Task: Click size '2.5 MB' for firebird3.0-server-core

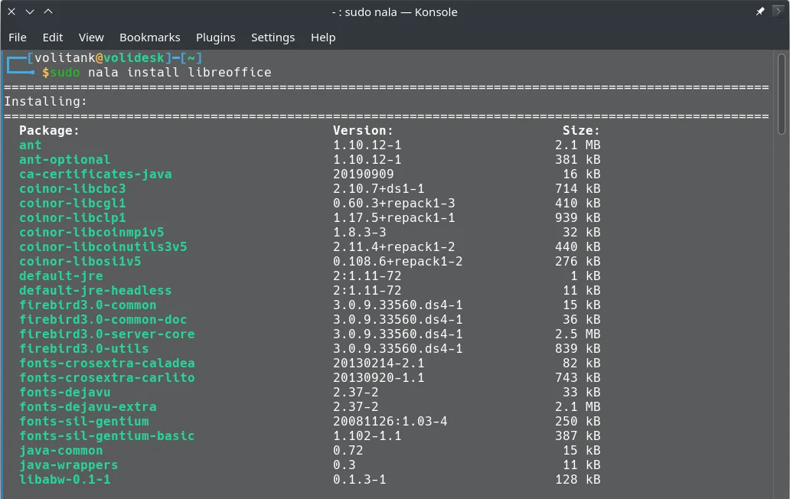Action: point(578,334)
